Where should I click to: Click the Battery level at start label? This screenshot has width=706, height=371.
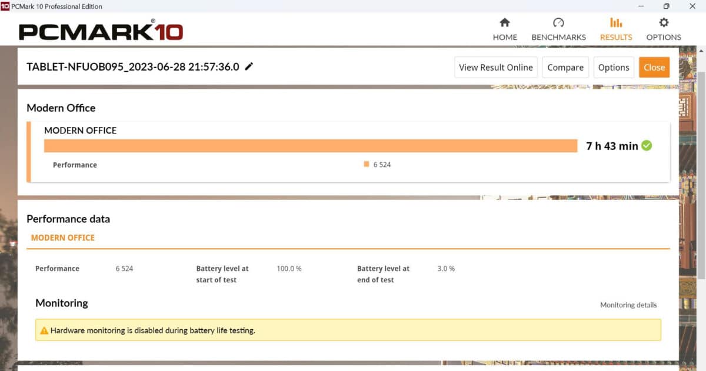[222, 274]
